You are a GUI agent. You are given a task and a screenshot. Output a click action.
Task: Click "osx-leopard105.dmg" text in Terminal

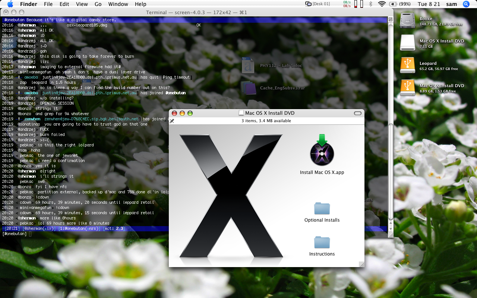[87, 25]
